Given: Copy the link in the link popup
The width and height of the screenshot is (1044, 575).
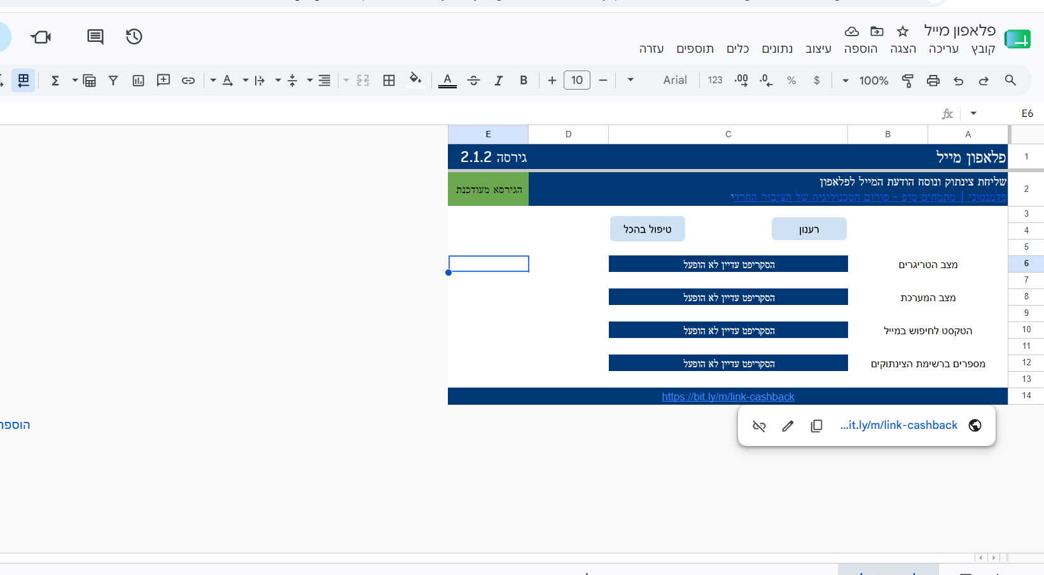Looking at the screenshot, I should click(x=817, y=426).
